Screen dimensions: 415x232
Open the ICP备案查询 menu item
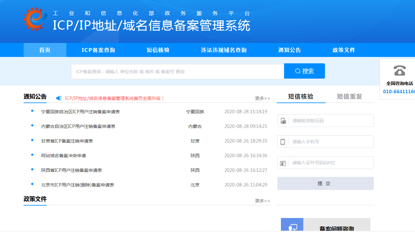coord(98,50)
